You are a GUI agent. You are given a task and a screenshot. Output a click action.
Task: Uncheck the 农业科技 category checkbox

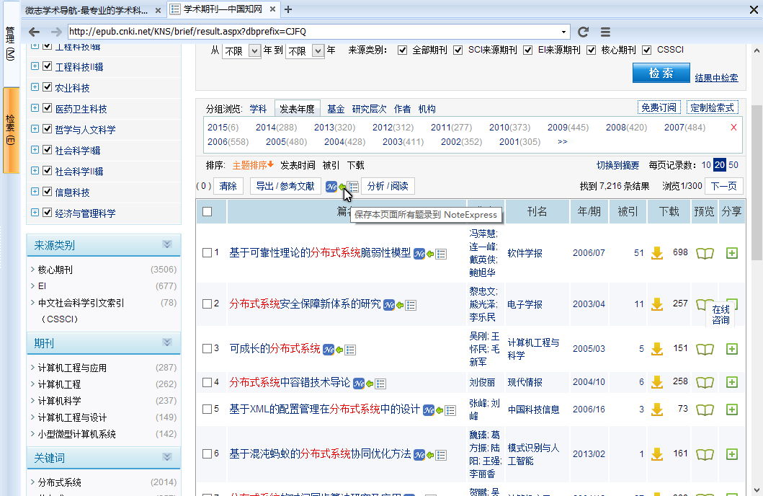pyautogui.click(x=48, y=88)
